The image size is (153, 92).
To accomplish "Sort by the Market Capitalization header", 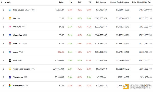I will (x=119, y=2).
